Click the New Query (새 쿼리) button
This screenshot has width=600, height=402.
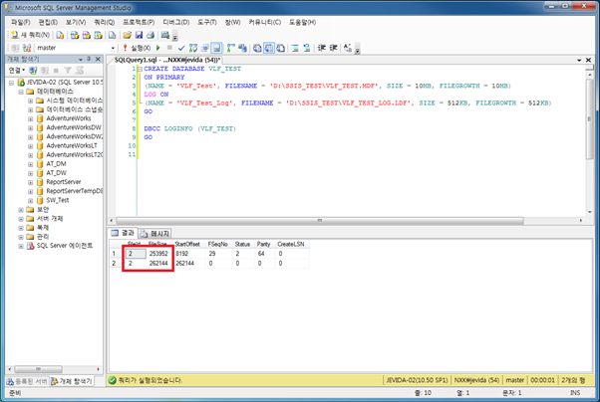pos(30,35)
